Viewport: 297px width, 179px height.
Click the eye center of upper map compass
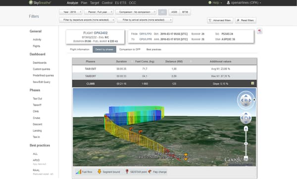[246, 100]
